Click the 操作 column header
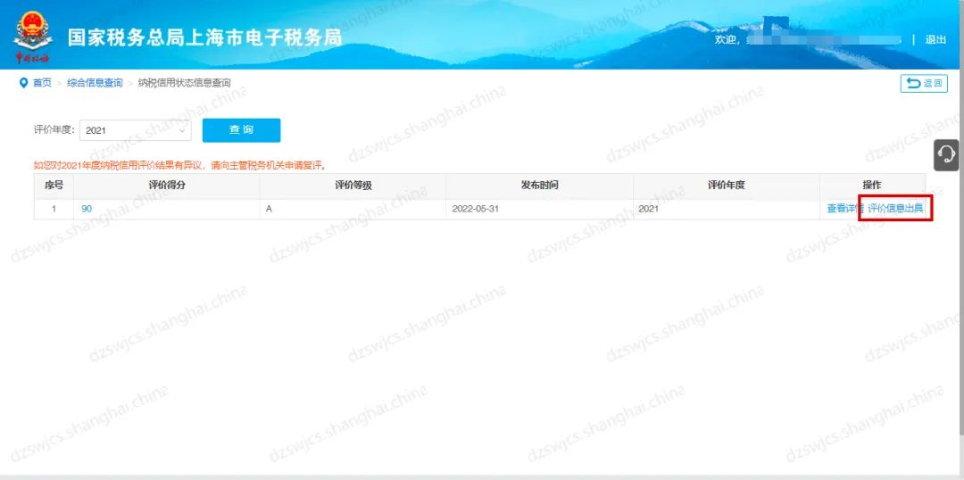 (872, 185)
